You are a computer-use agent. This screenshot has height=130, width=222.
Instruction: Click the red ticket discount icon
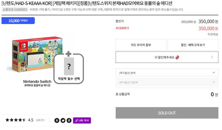[177, 57]
